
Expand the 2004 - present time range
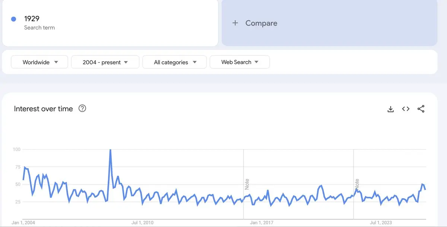click(x=105, y=62)
